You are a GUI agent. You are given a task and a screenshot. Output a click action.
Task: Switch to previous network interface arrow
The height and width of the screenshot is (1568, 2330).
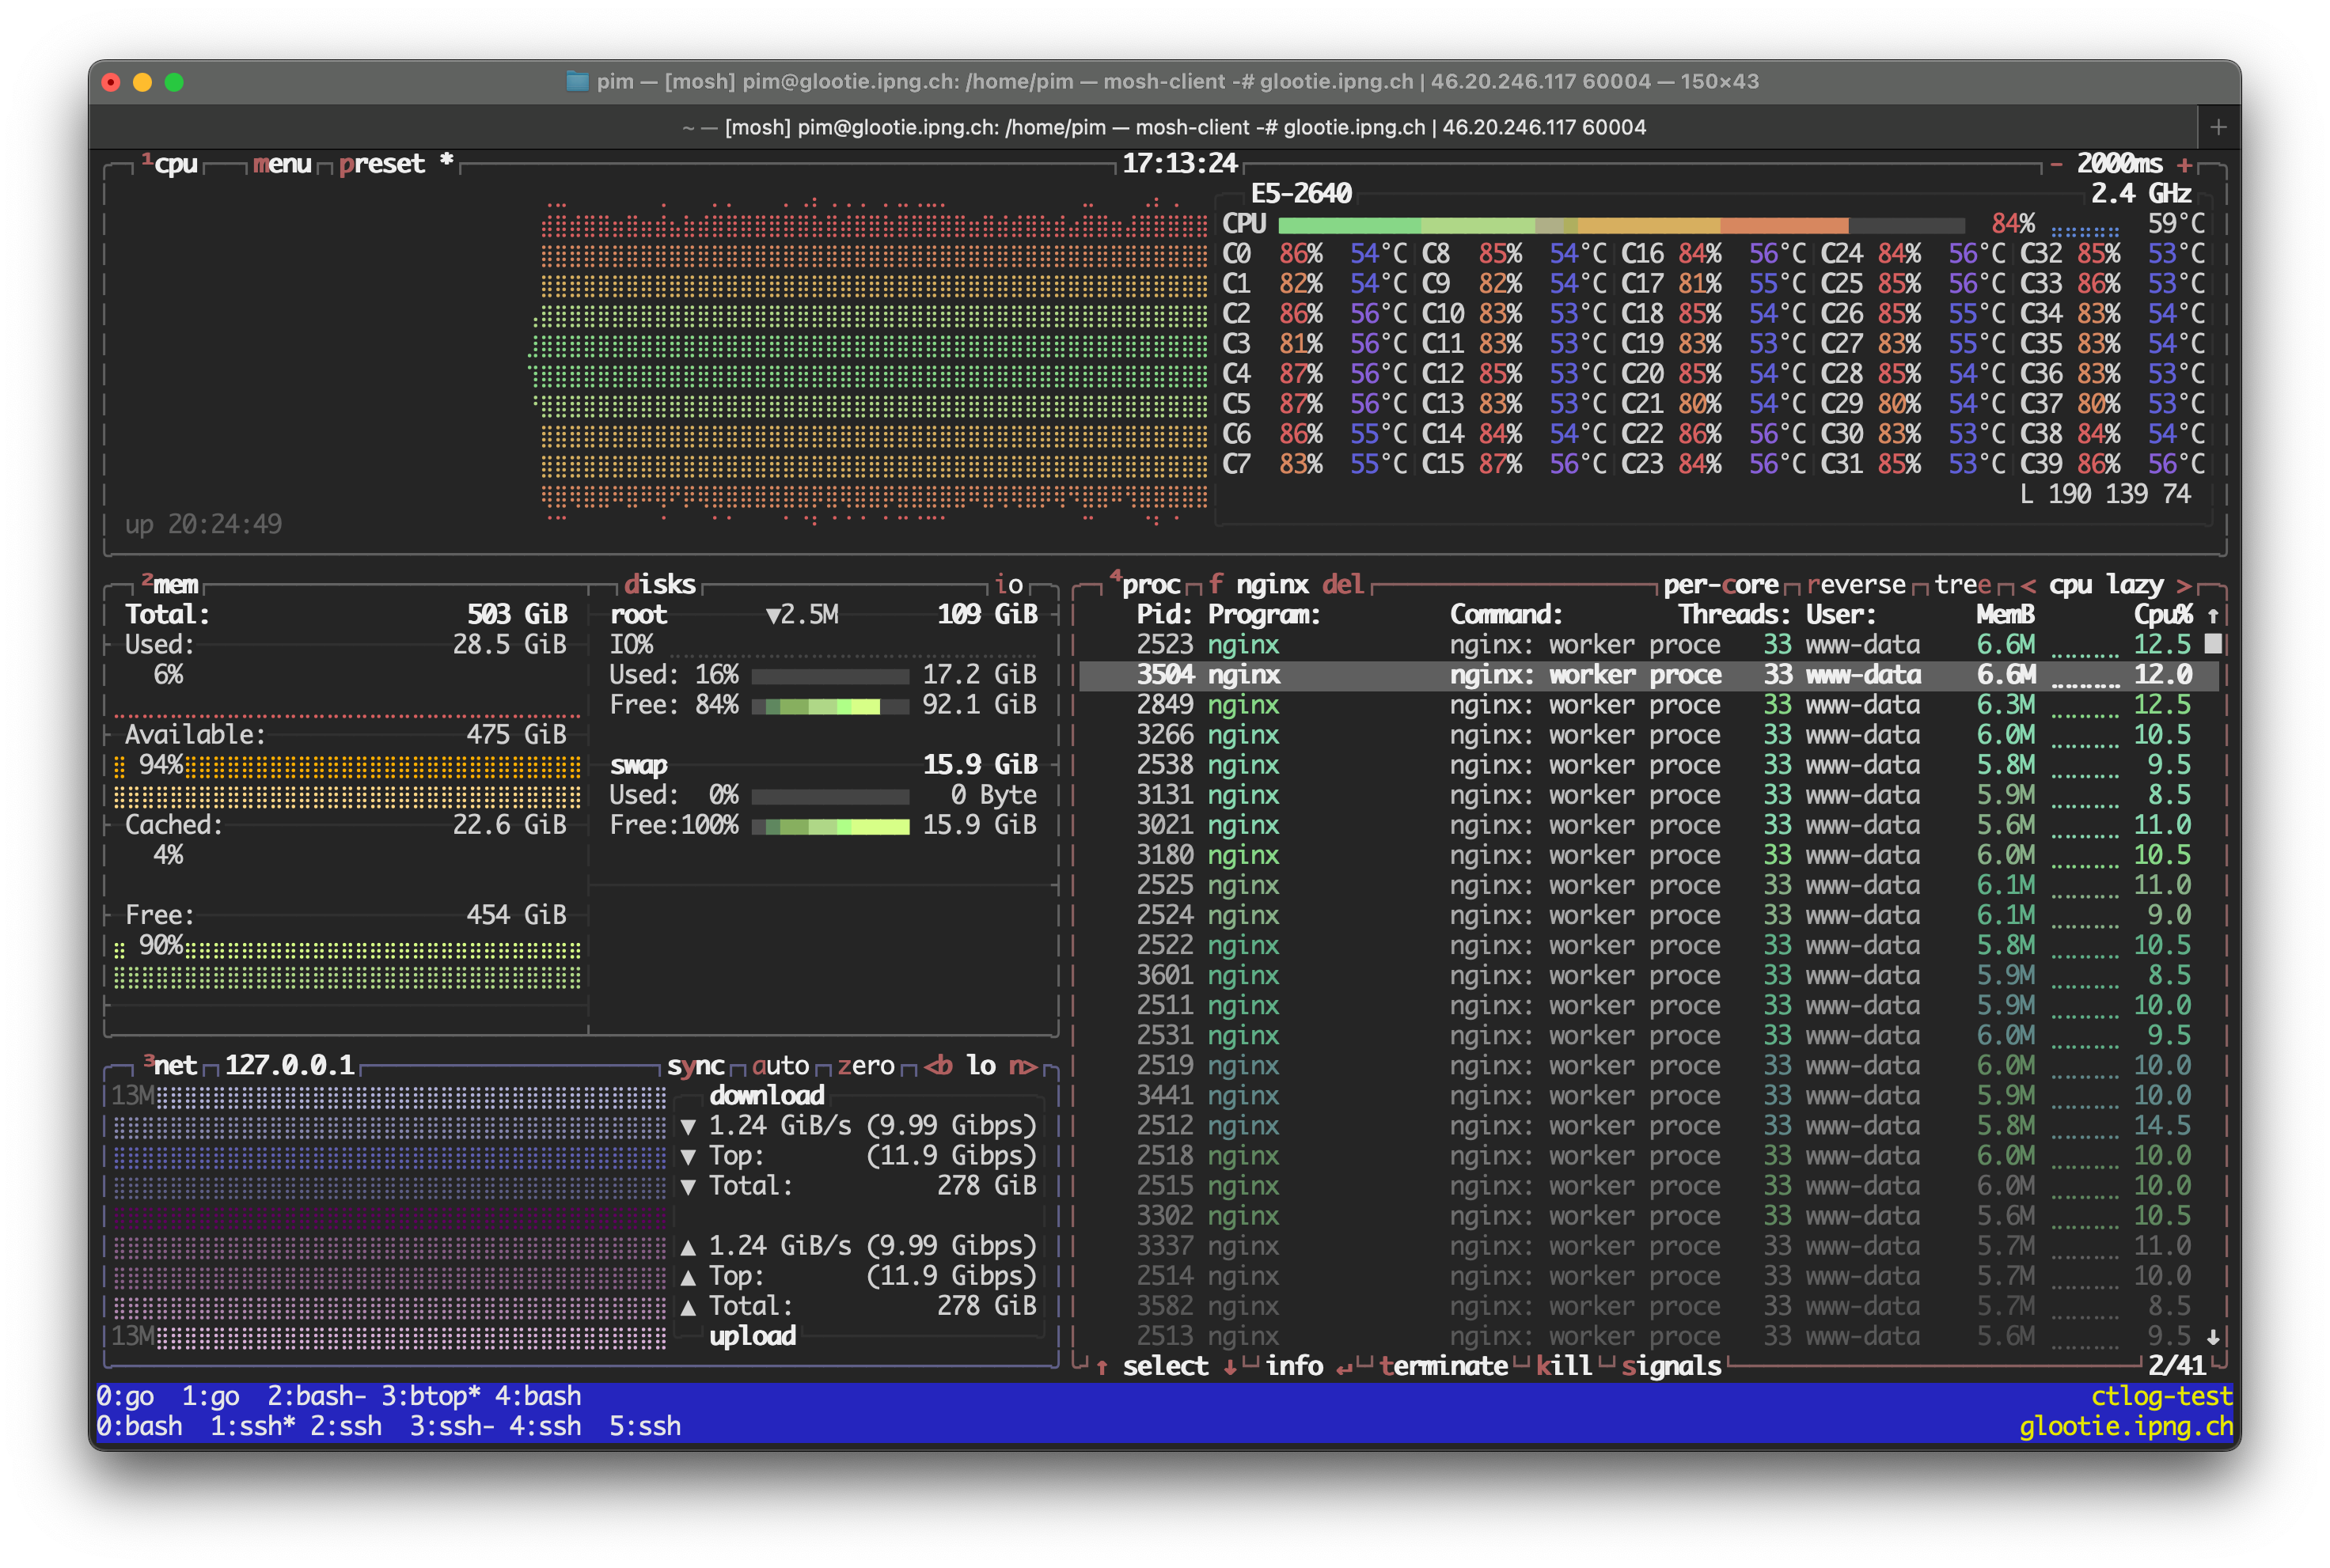937,1066
